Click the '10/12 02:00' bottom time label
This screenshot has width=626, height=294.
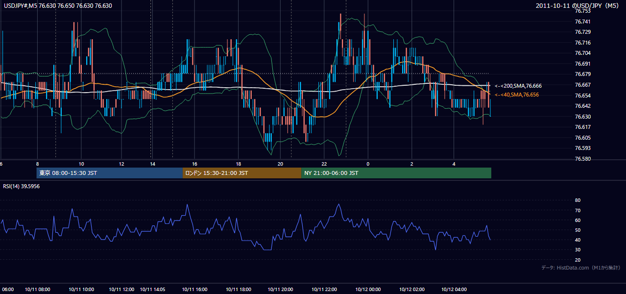412,290
